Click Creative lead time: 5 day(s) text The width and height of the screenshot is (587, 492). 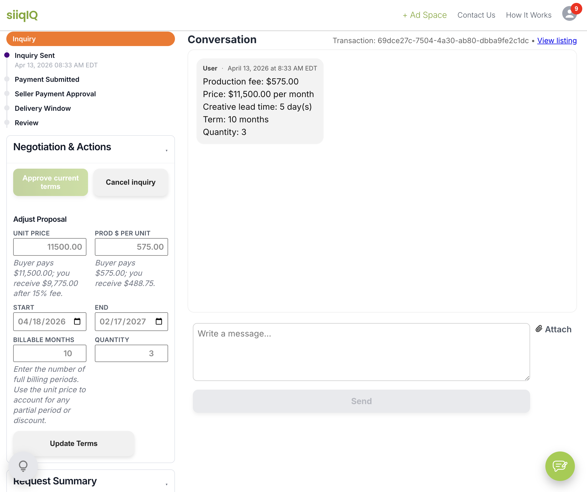point(257,107)
